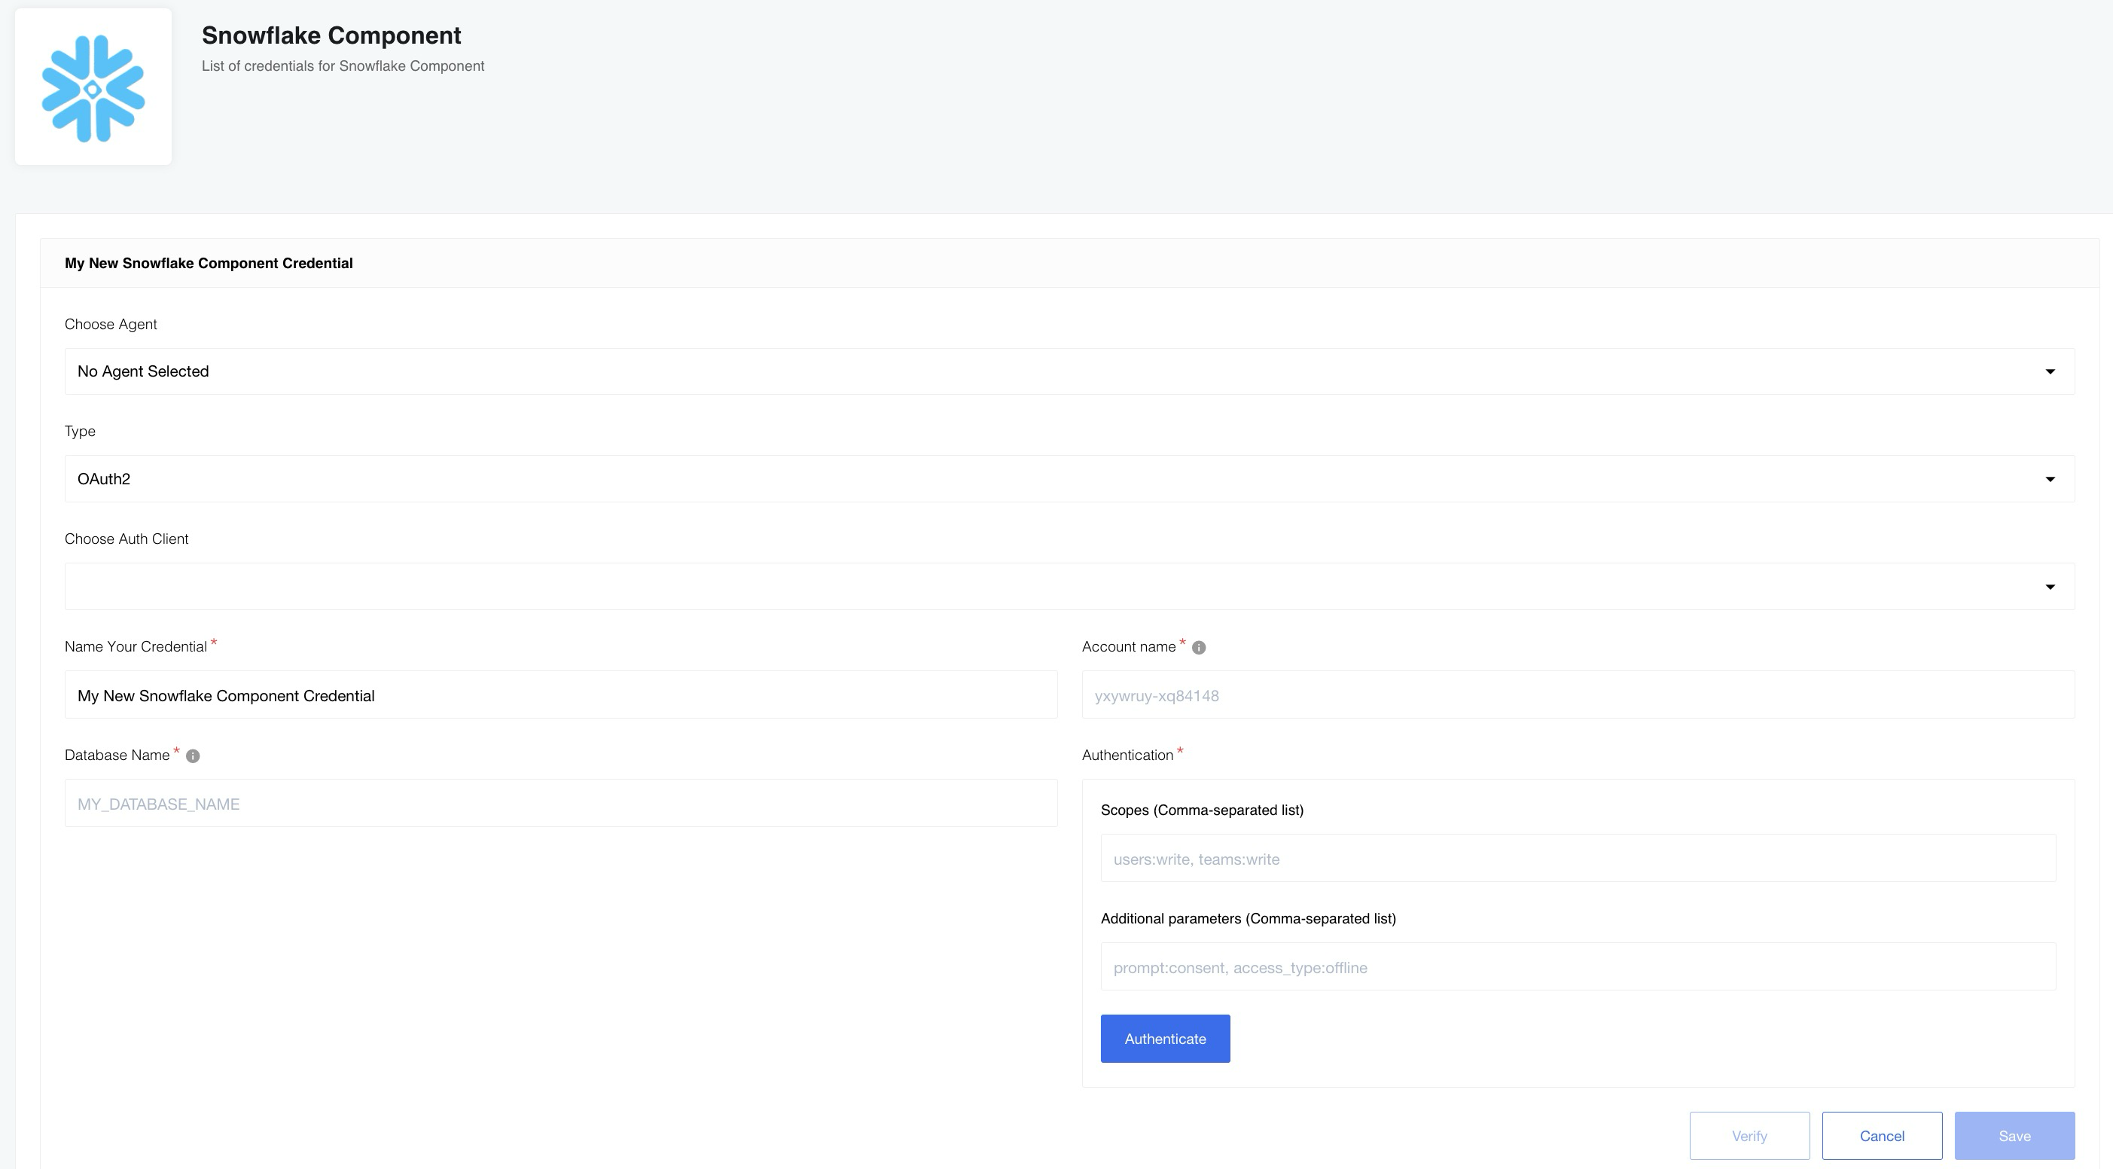The height and width of the screenshot is (1169, 2113).
Task: Click the Snowflake logo image
Action: pos(93,87)
